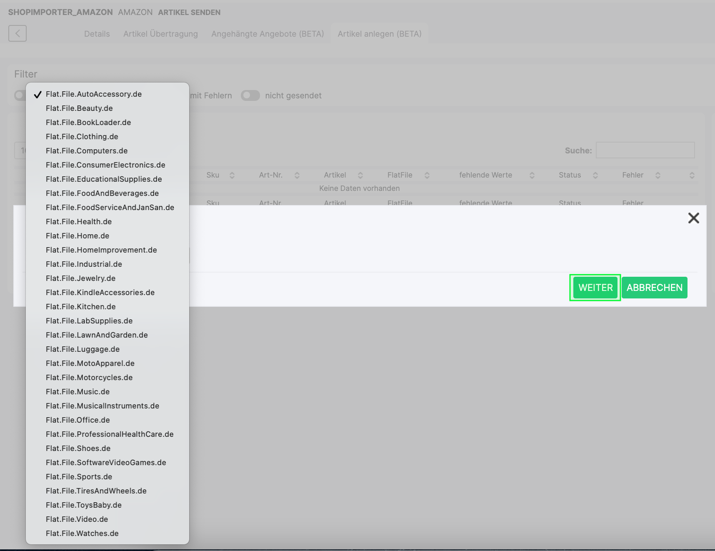This screenshot has height=551, width=715.
Task: Select Flat.File.Kitchen.de option
Action: point(81,307)
